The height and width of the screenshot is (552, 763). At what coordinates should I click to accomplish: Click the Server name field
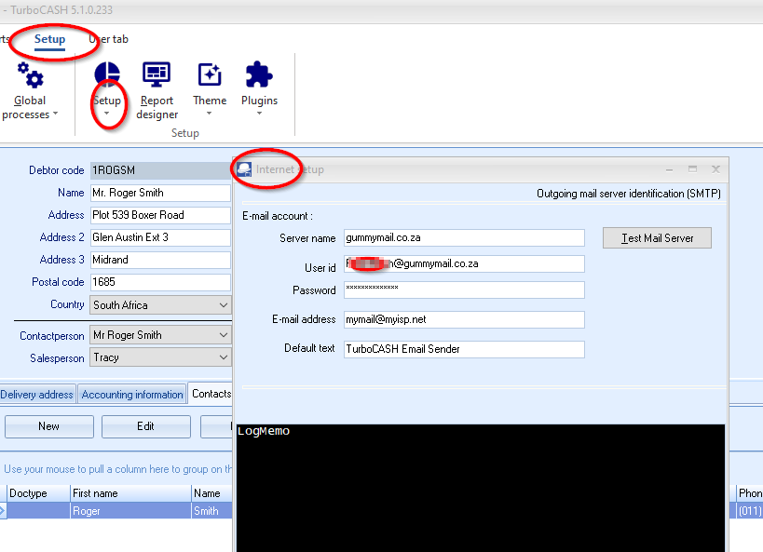[x=464, y=237]
